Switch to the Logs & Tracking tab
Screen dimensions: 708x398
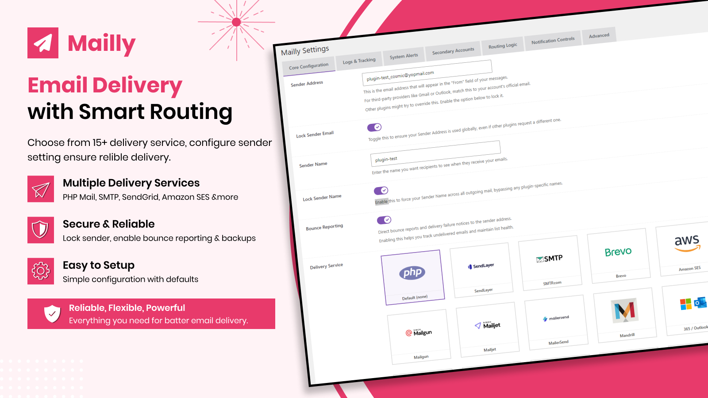pyautogui.click(x=359, y=61)
